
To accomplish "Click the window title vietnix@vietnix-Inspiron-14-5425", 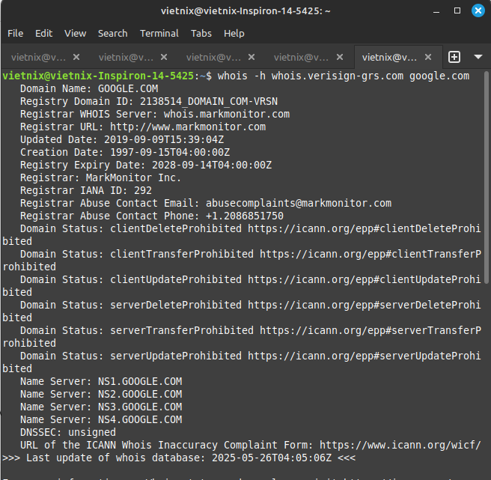I will point(246,11).
